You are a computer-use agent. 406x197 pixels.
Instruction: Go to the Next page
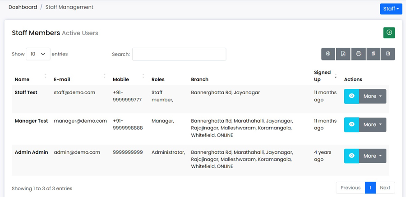(x=385, y=188)
